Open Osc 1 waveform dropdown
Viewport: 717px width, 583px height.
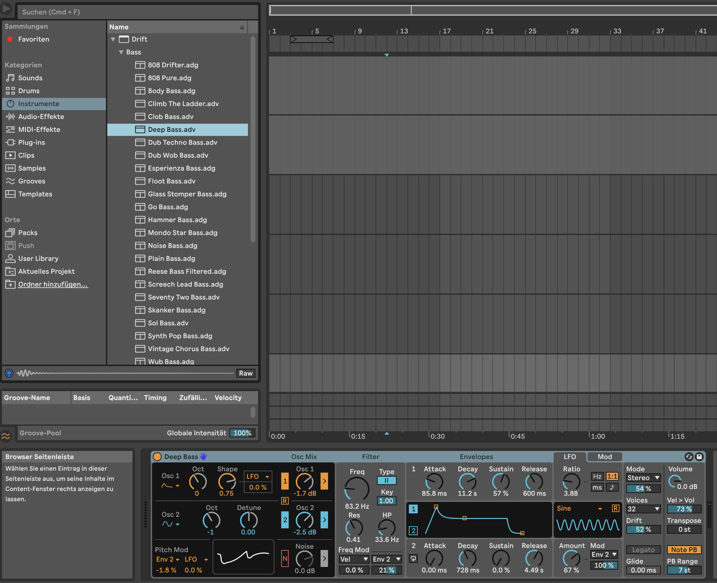point(171,486)
